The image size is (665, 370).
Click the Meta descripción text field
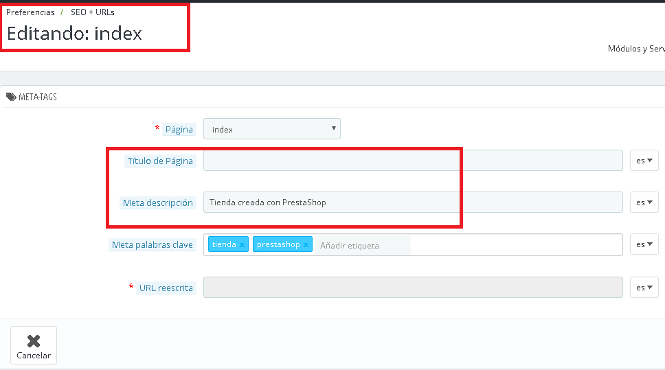[x=412, y=203]
